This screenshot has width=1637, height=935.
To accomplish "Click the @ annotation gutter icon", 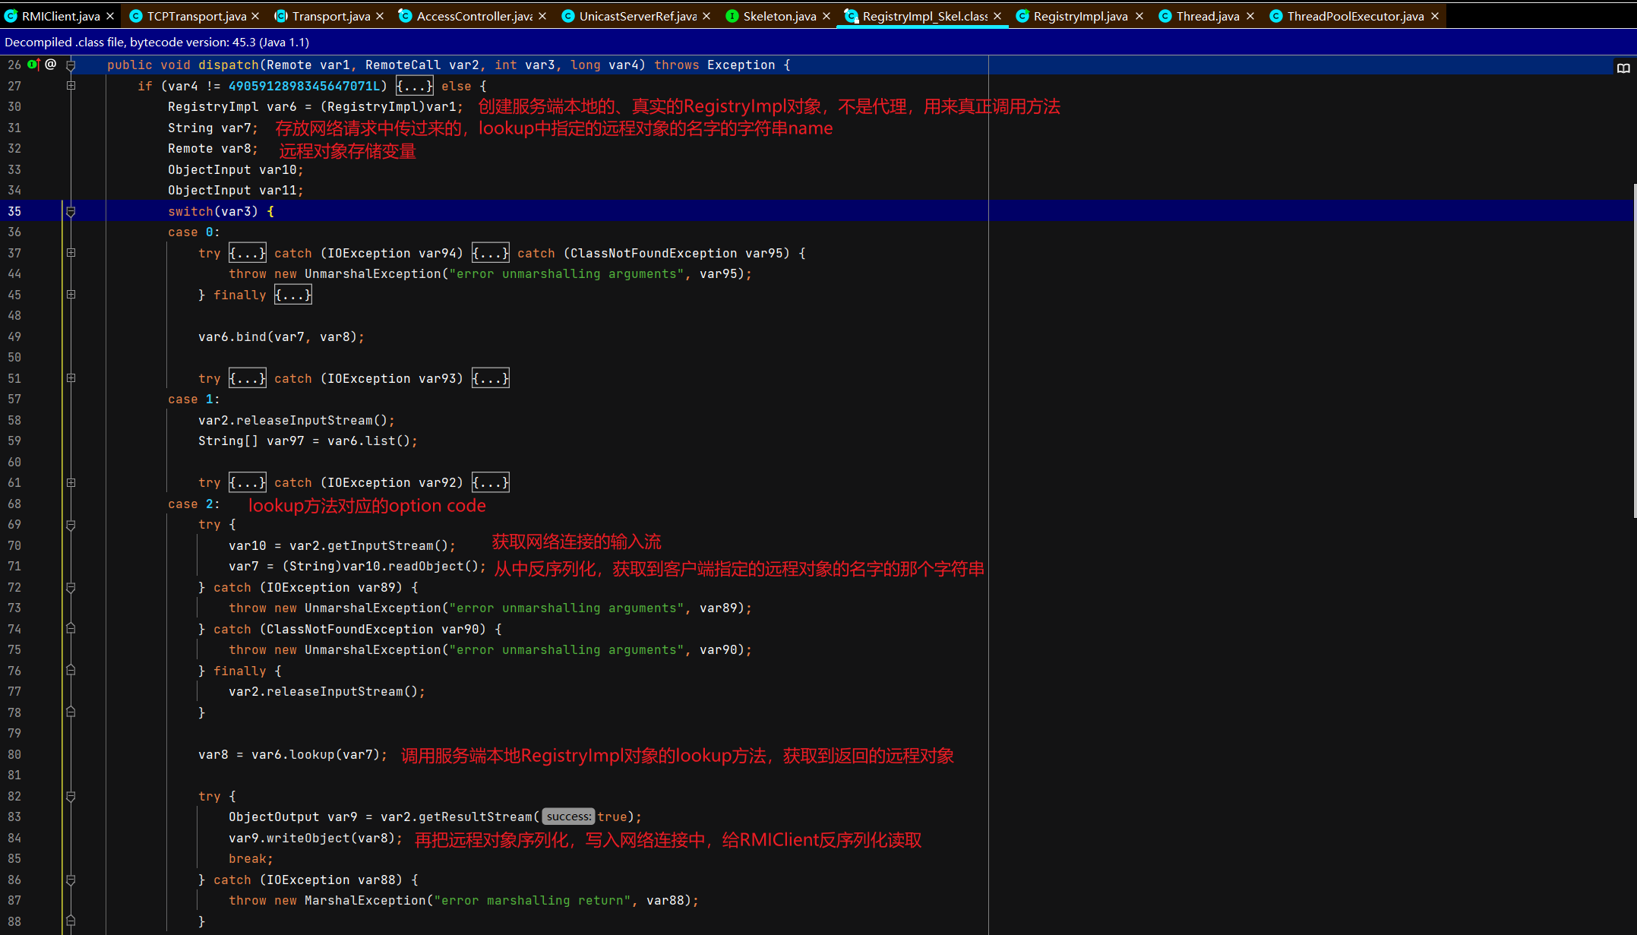I will point(51,65).
